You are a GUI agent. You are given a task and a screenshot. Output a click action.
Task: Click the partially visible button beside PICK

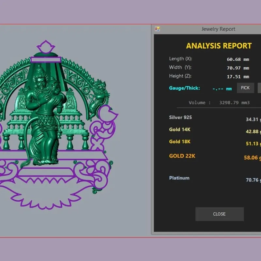pyautogui.click(x=259, y=88)
